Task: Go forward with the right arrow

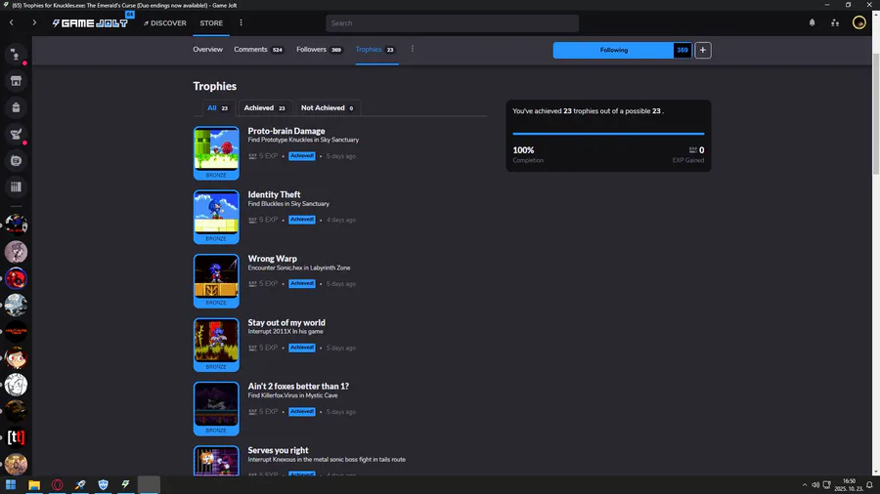Action: 34,23
